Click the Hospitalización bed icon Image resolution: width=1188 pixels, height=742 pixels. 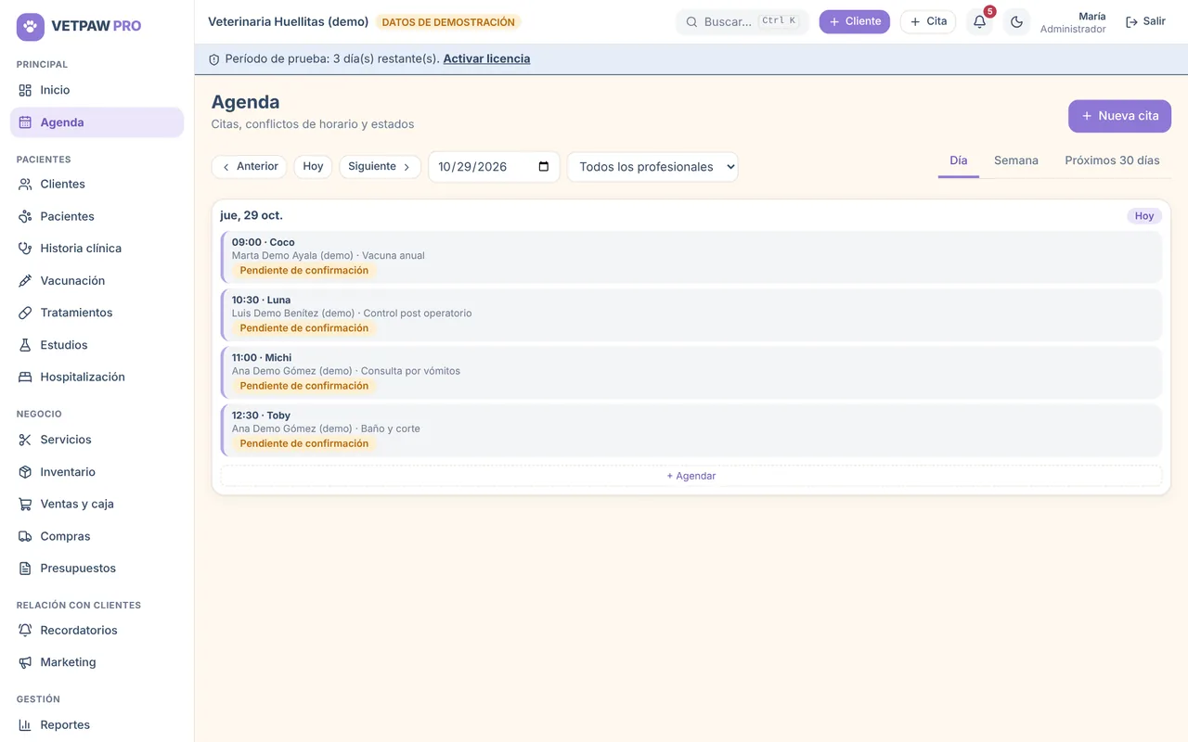click(x=25, y=377)
